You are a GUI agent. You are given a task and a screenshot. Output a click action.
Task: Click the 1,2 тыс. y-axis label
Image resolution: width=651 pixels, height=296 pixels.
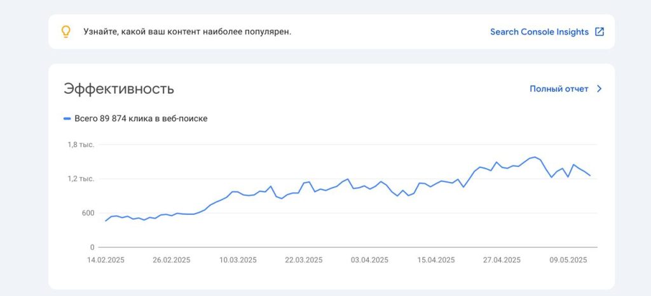[x=81, y=179]
